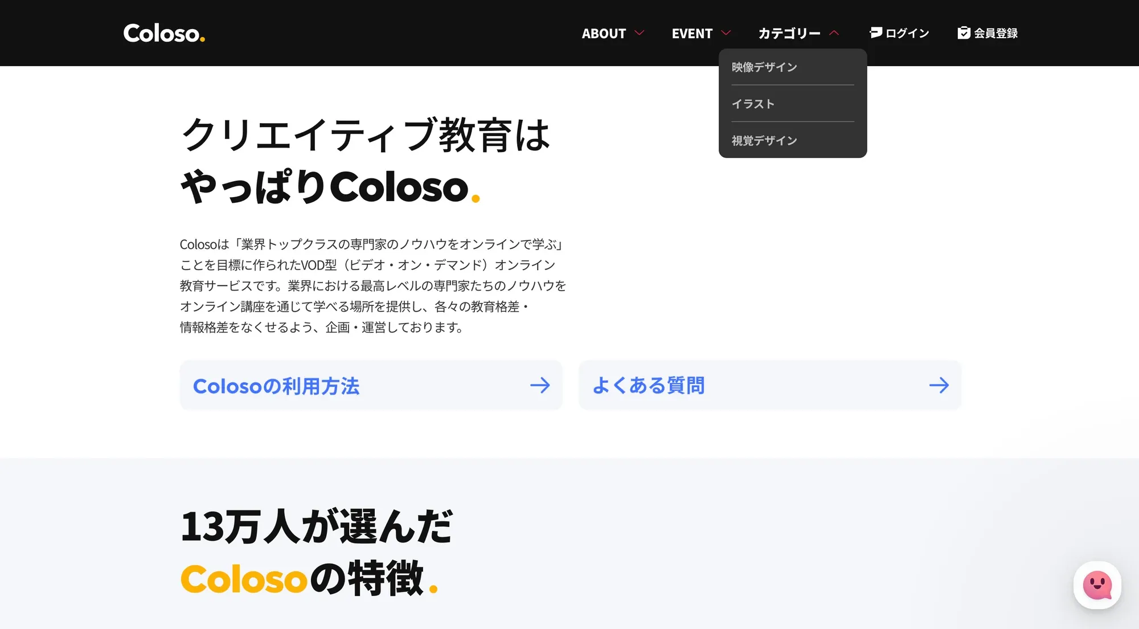The height and width of the screenshot is (629, 1139).
Task: Click the Coloso logo in header
Action: click(x=164, y=33)
